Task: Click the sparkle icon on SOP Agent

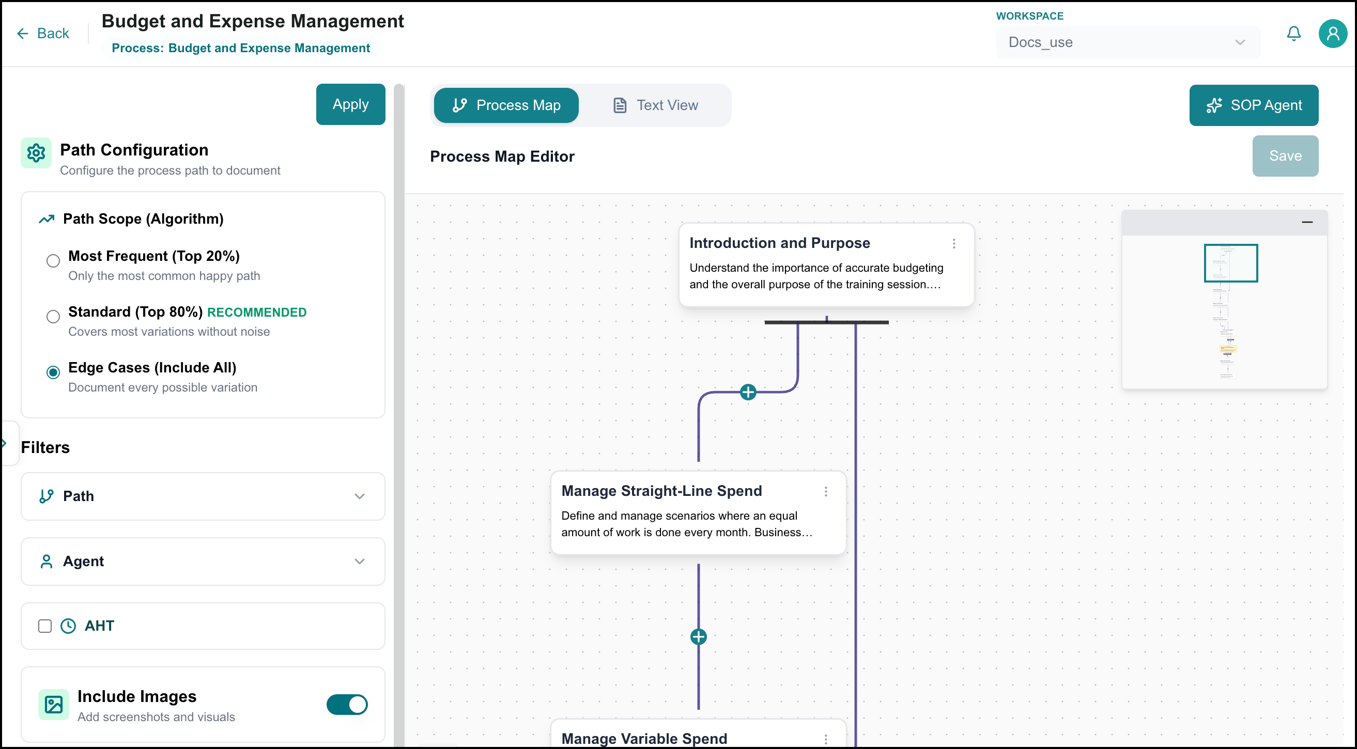Action: click(1214, 105)
